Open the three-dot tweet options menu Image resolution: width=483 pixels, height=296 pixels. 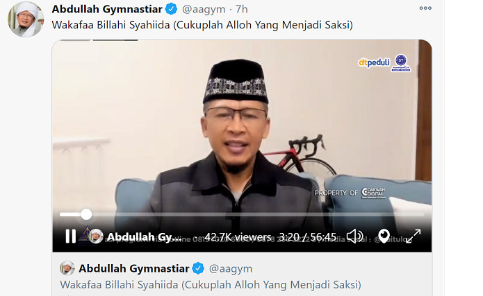pos(425,8)
